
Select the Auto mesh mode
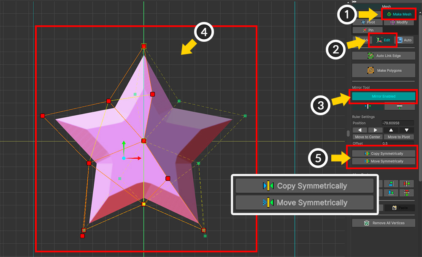405,40
